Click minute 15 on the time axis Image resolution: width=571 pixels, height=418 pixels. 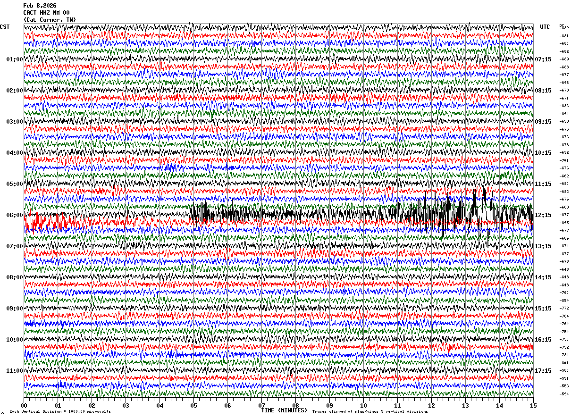click(533, 405)
